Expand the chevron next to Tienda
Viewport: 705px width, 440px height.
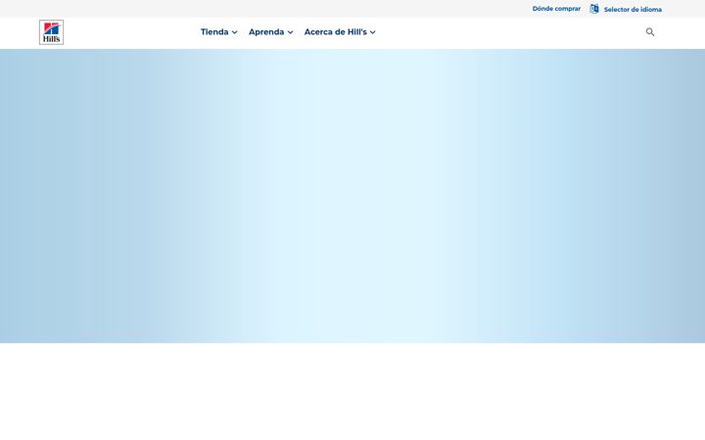234,32
